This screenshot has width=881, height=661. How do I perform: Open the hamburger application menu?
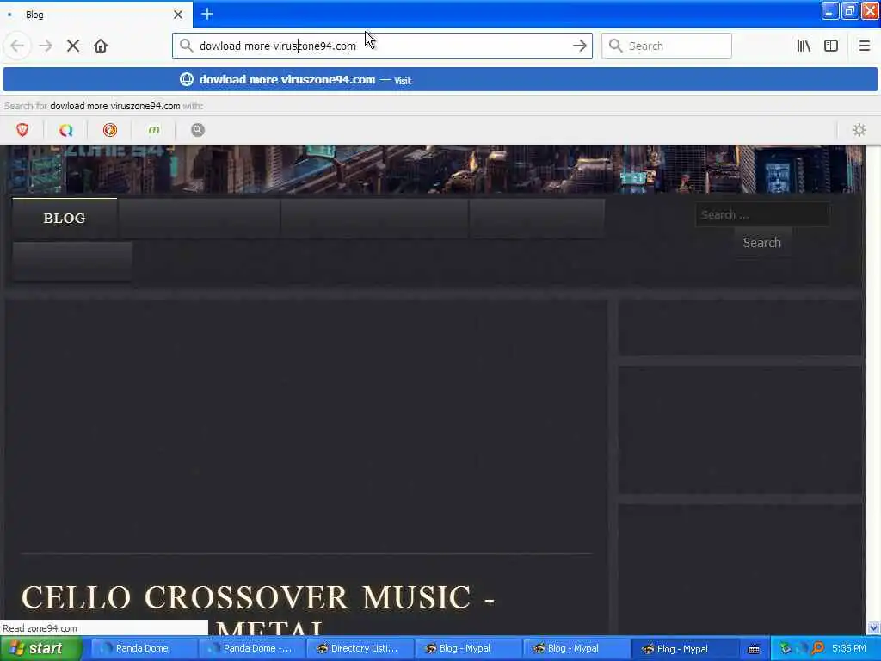pos(864,46)
